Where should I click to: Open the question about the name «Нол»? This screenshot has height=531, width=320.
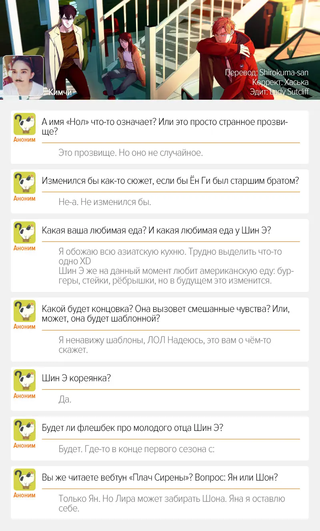click(x=165, y=127)
